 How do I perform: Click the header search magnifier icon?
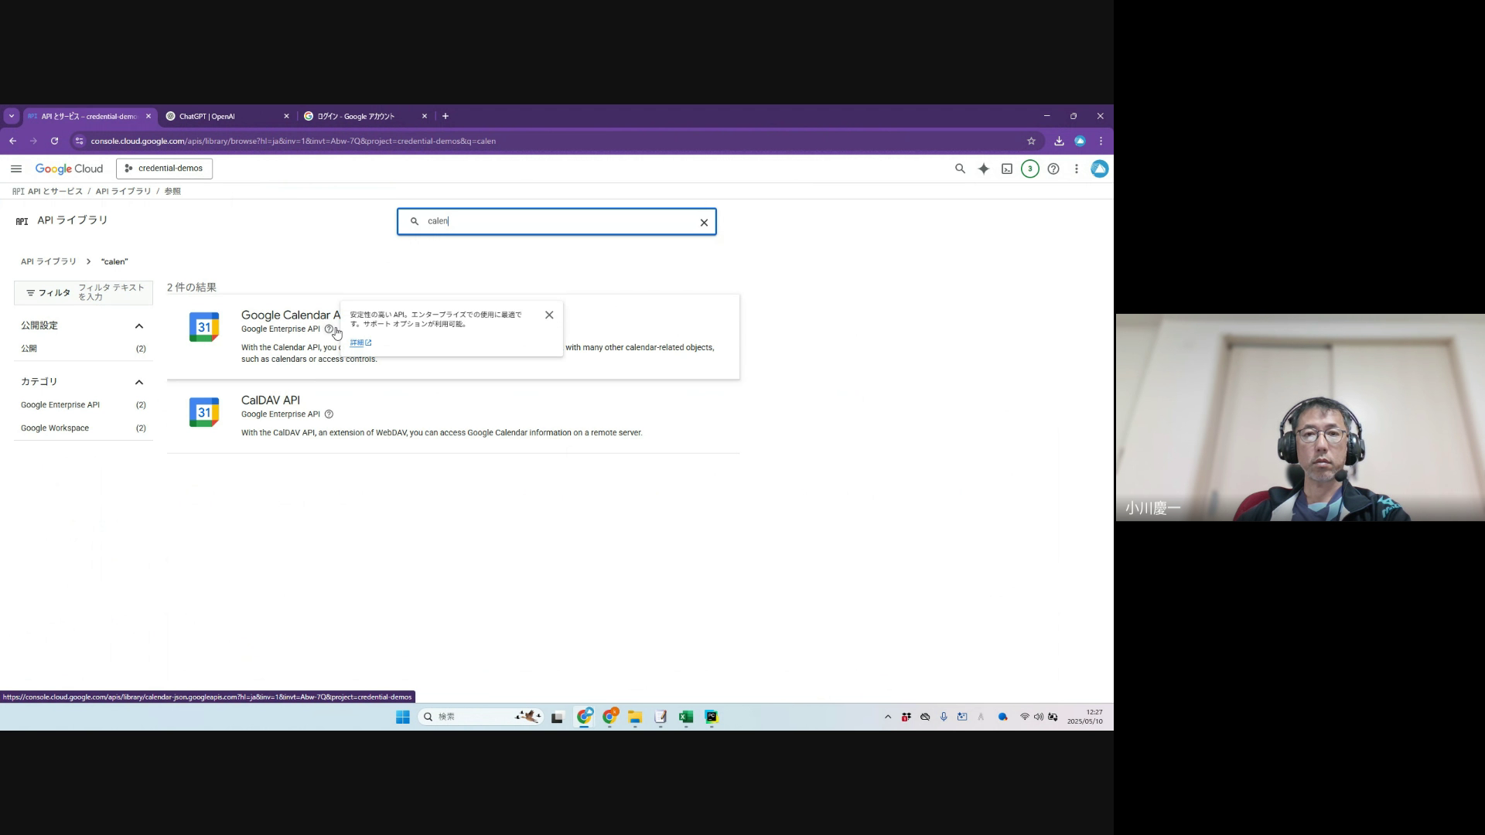960,169
